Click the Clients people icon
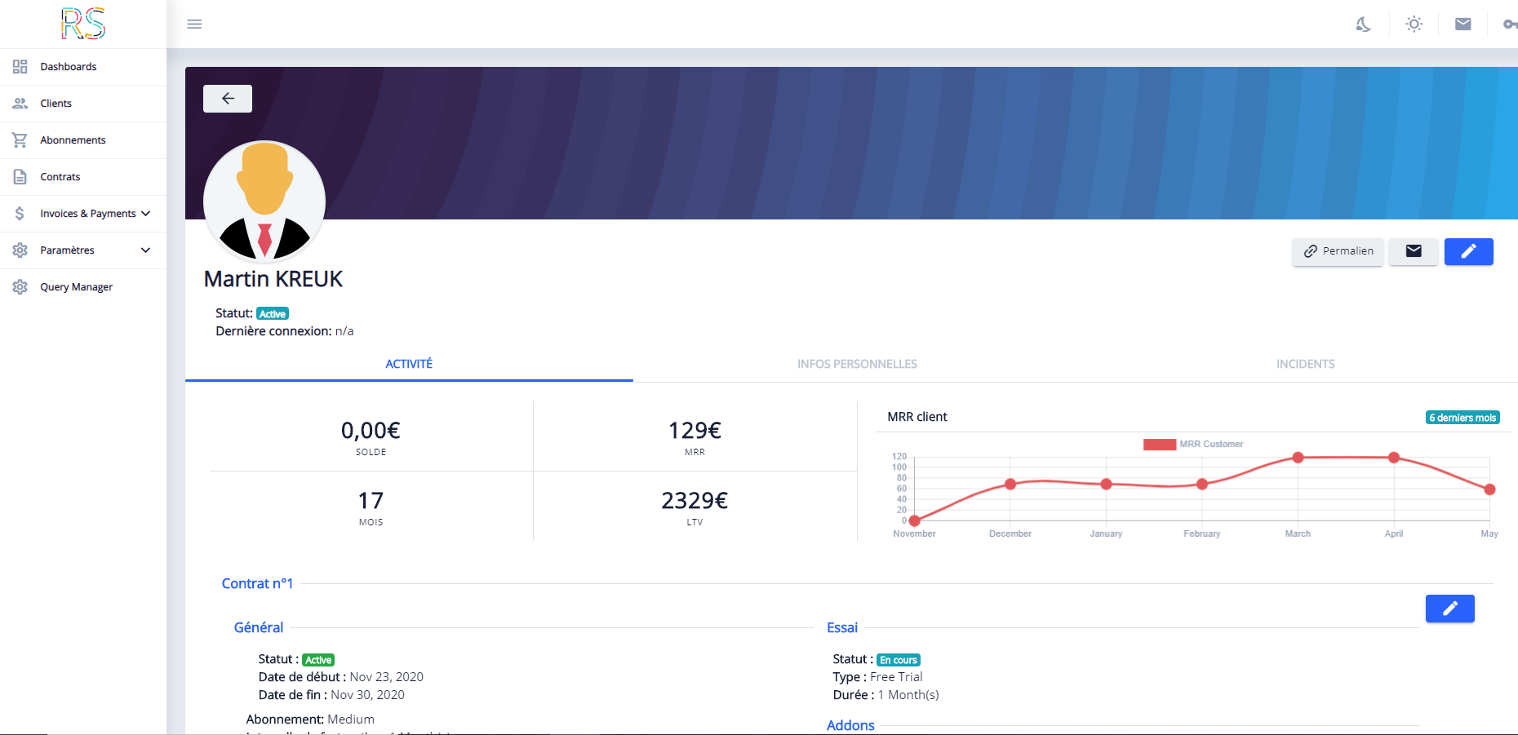The image size is (1518, 735). (x=20, y=104)
